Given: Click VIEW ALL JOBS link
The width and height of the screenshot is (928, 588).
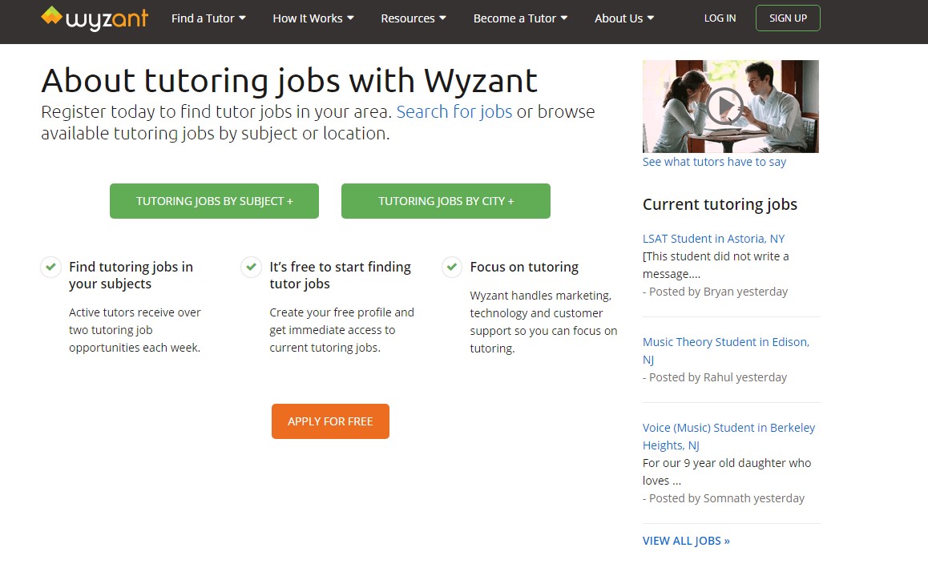Looking at the screenshot, I should tap(686, 541).
